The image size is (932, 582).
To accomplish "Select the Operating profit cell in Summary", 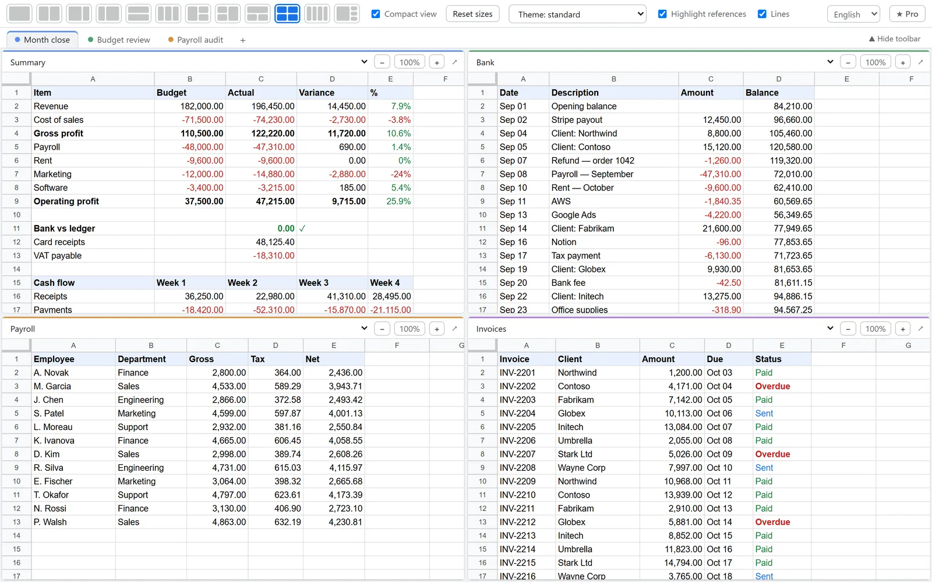I will pos(93,201).
